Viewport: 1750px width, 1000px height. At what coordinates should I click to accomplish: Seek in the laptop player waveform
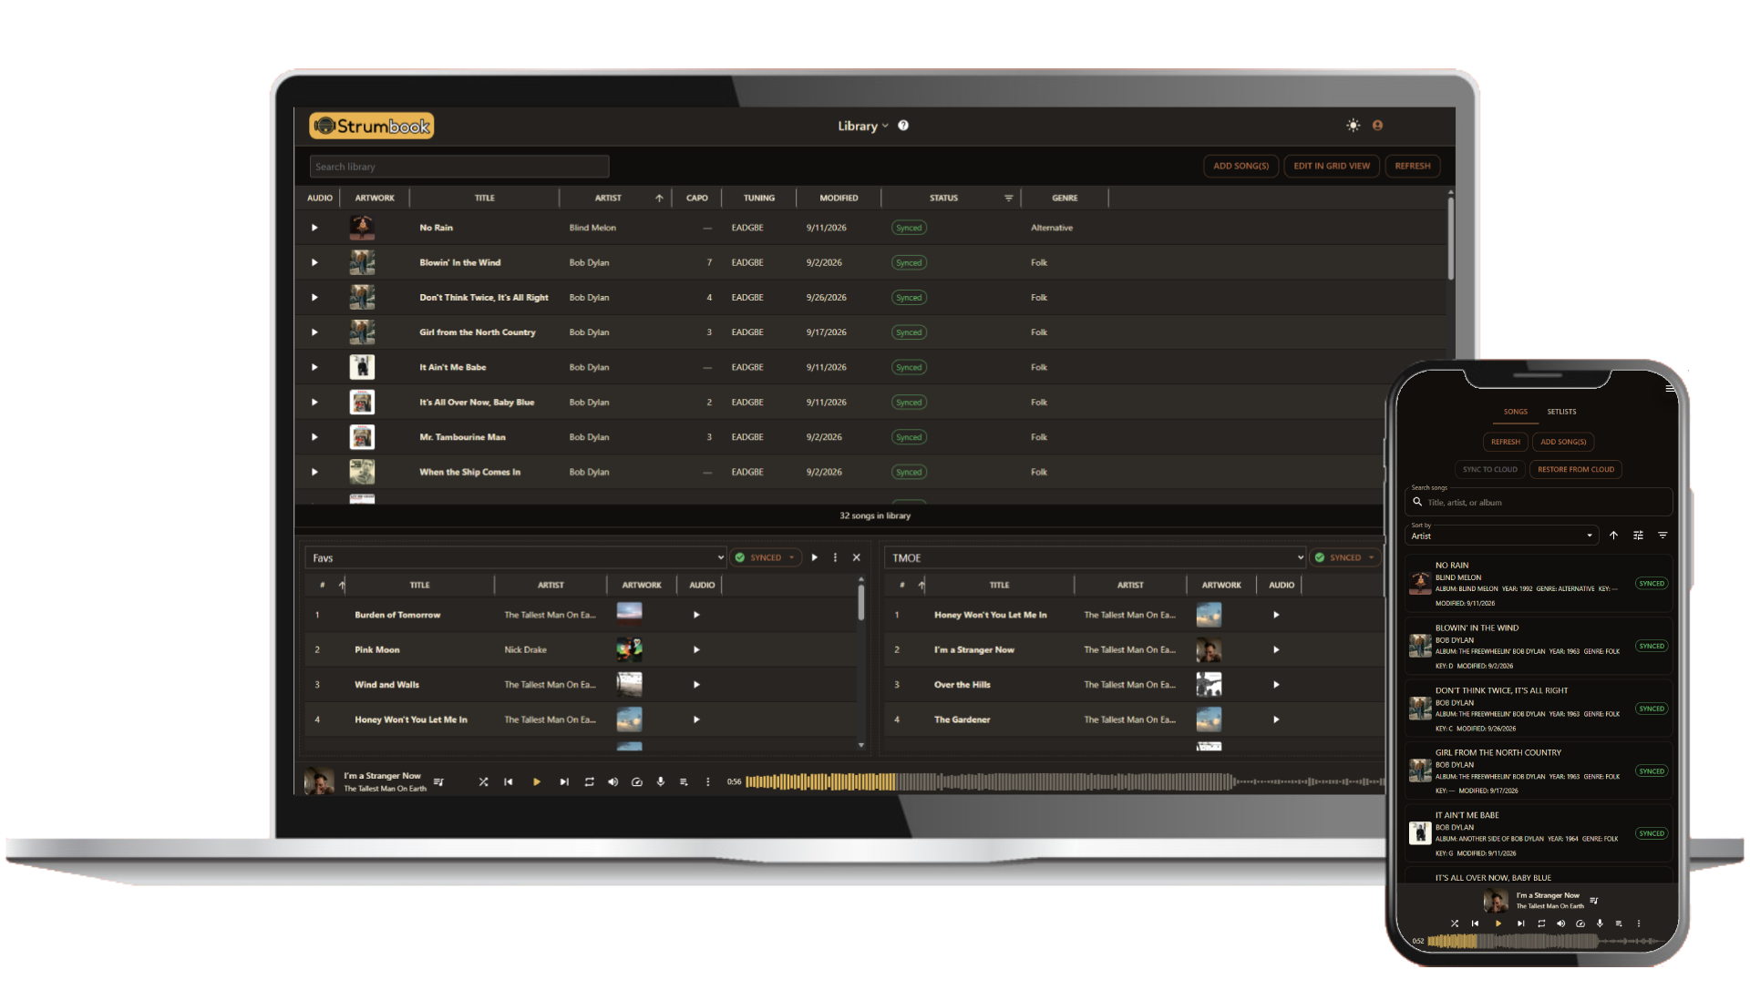(1065, 781)
